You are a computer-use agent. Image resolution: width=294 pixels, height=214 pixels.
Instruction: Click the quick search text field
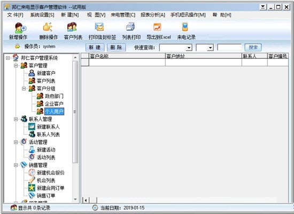coord(229,48)
